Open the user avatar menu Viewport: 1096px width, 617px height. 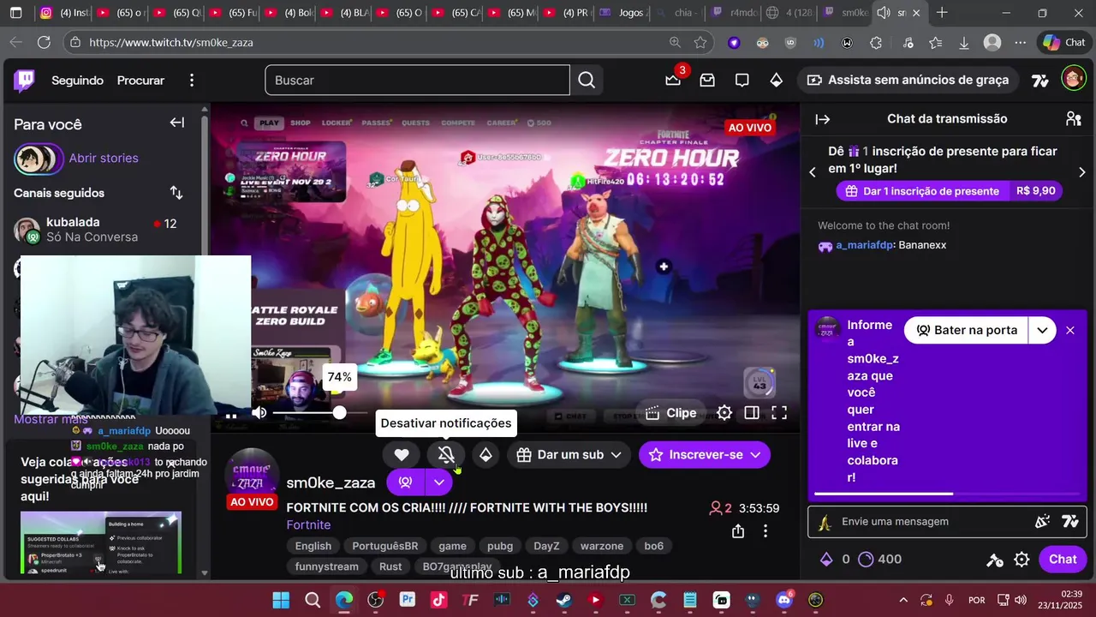pos(1073,79)
